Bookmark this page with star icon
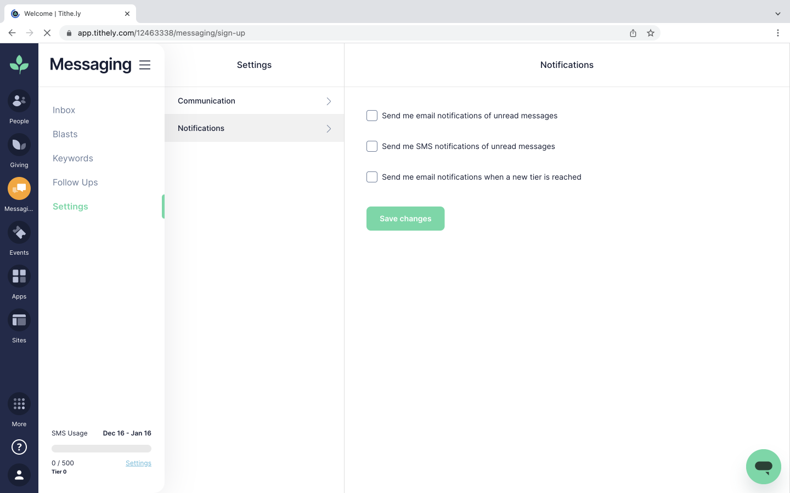This screenshot has width=790, height=493. pos(651,33)
